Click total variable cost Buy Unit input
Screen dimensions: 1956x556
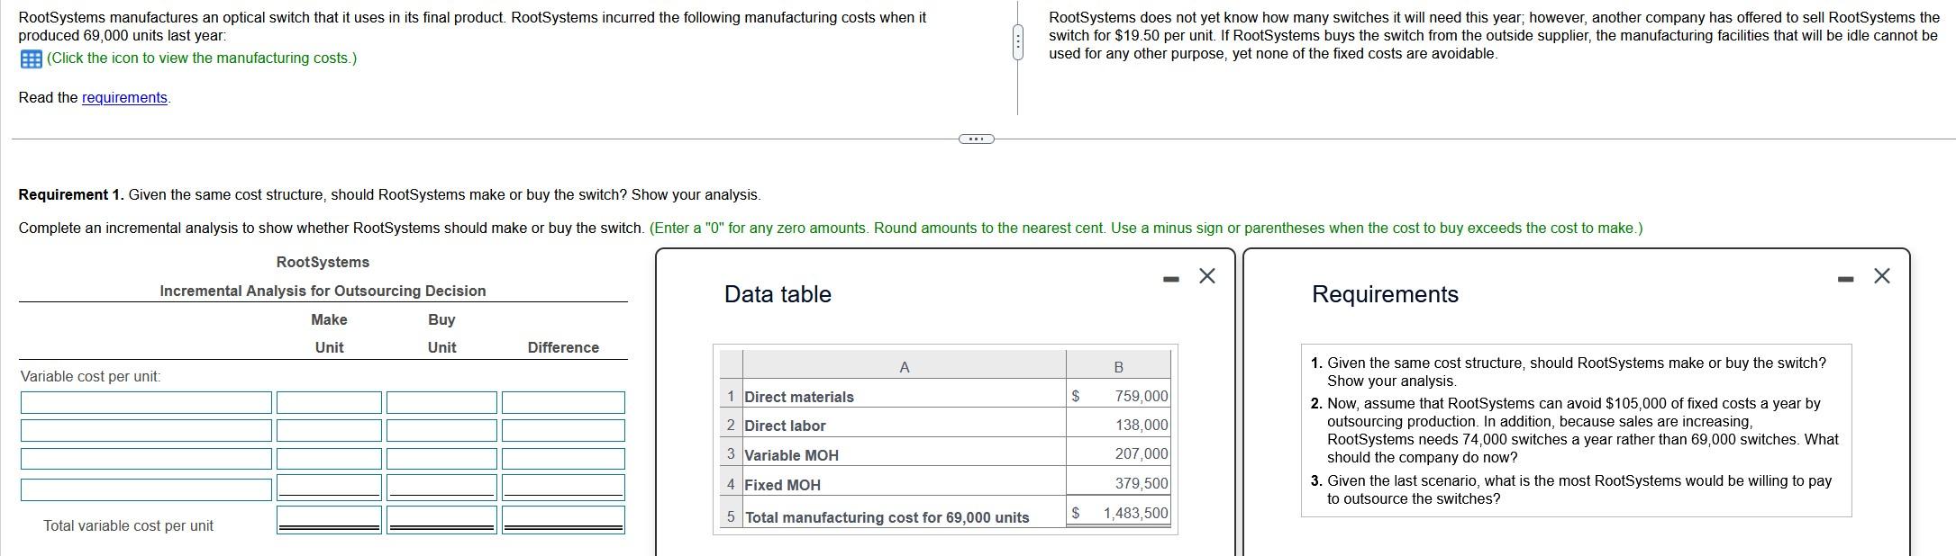click(441, 519)
